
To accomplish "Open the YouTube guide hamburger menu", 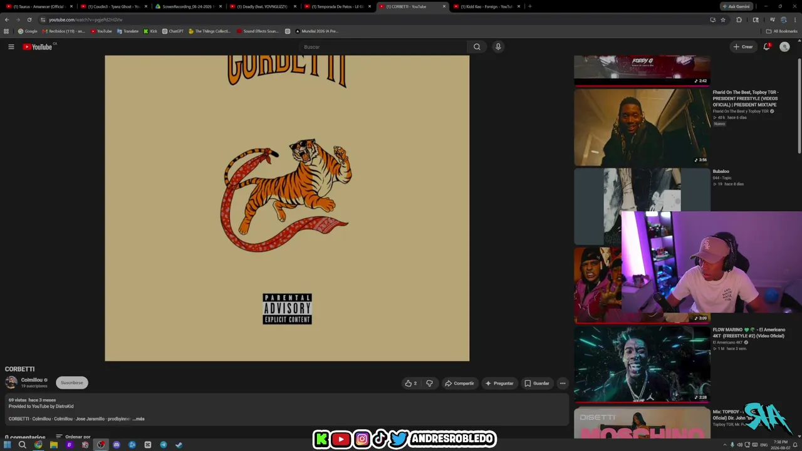I will (11, 47).
